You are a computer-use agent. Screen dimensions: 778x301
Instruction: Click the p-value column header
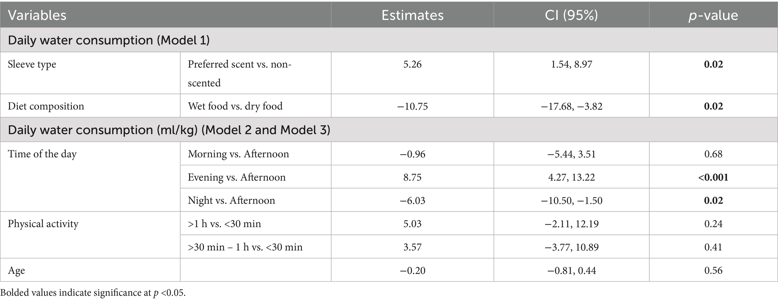[713, 15]
